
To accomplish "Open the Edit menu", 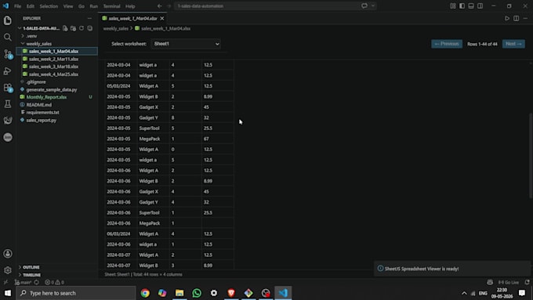I will click(x=31, y=6).
